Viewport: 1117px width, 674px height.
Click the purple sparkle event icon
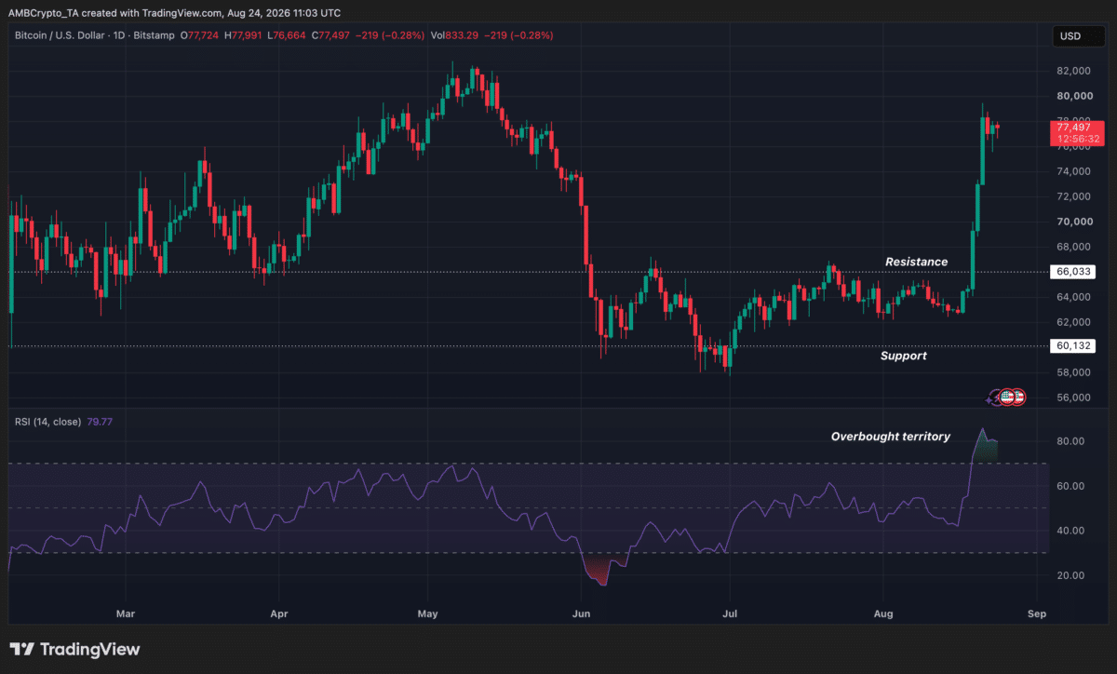click(x=994, y=398)
